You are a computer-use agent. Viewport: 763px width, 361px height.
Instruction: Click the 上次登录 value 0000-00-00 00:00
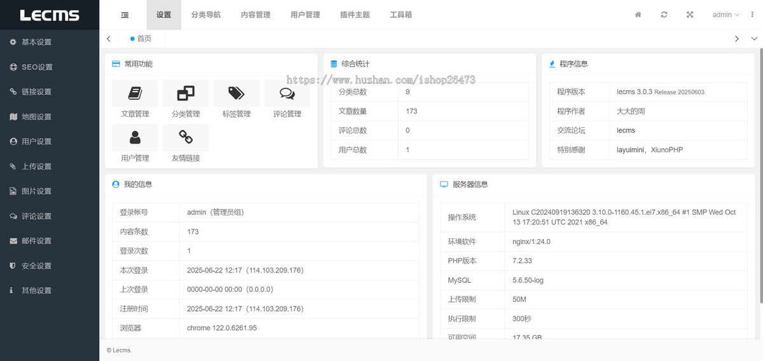tap(214, 289)
